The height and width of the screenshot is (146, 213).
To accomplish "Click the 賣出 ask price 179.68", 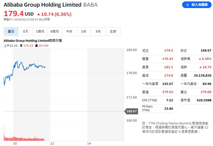I will pyautogui.click(x=206, y=92).
